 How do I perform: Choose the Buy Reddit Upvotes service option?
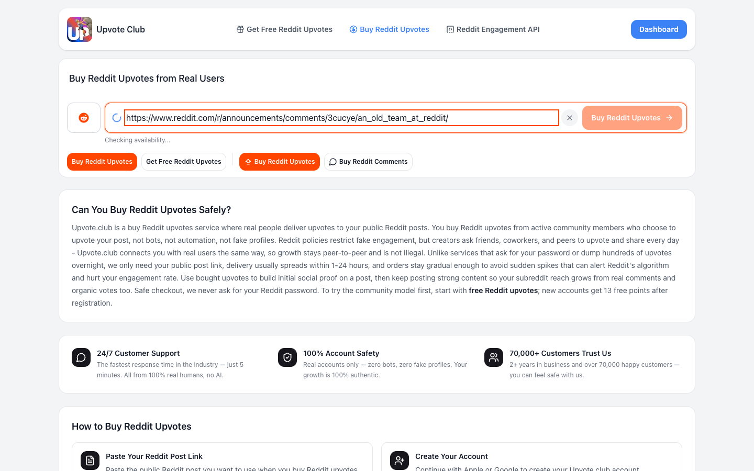click(280, 162)
